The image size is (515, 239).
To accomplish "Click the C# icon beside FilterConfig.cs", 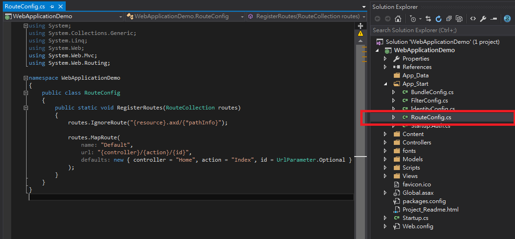I will tap(405, 101).
